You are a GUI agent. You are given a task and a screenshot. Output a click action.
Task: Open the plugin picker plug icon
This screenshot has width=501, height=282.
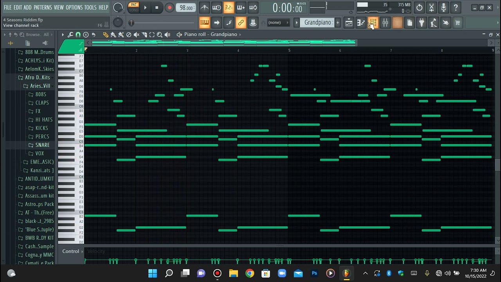click(x=422, y=23)
